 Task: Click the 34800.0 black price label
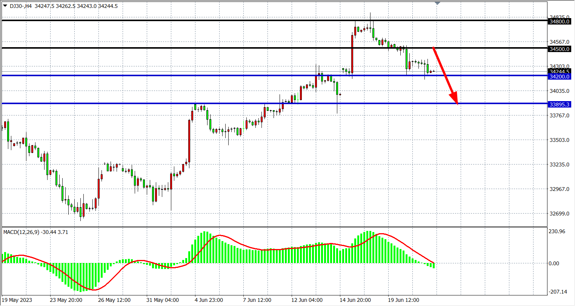click(560, 22)
